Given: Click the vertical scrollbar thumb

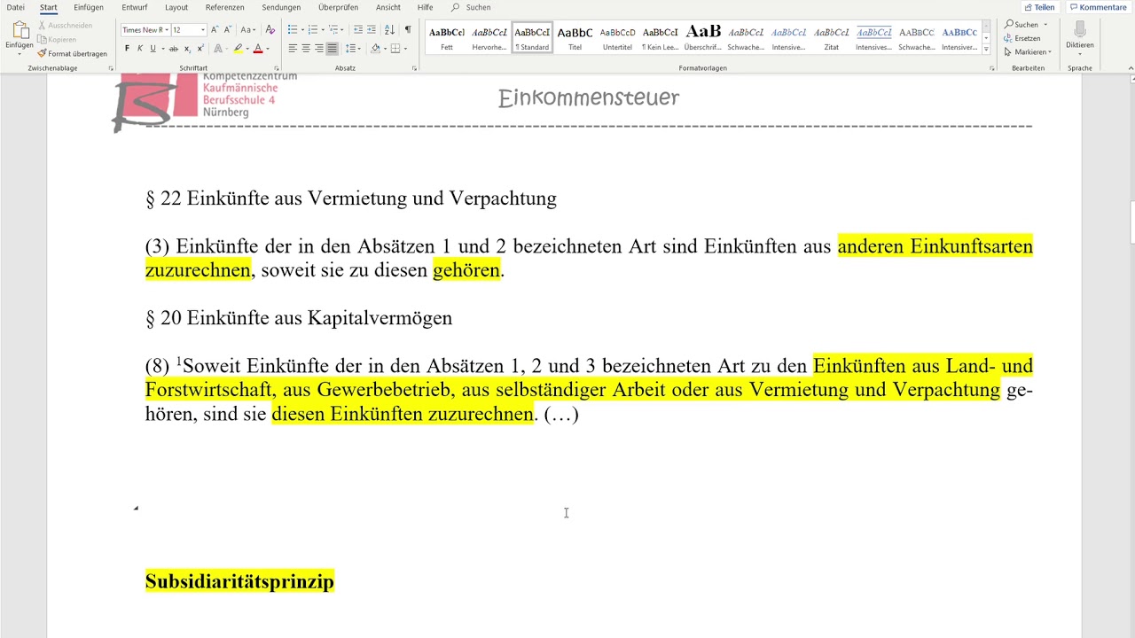Looking at the screenshot, I should (x=1131, y=222).
